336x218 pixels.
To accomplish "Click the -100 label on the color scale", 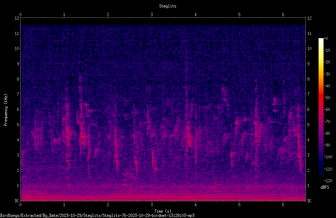I will tap(328, 157).
